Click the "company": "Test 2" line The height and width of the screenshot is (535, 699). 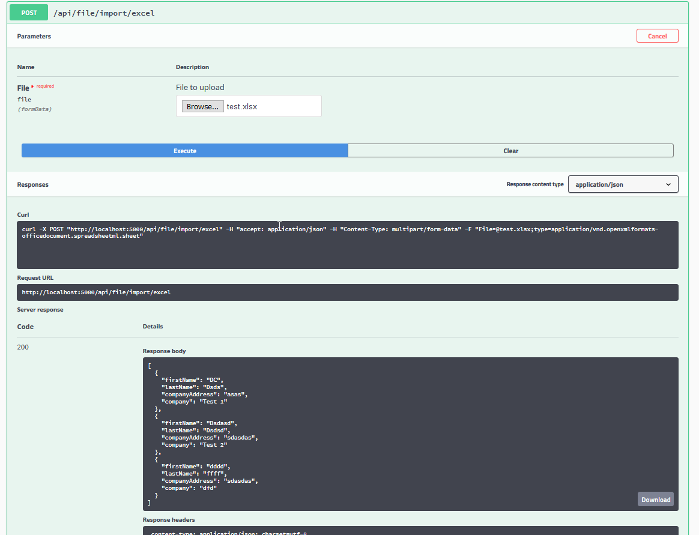point(195,445)
